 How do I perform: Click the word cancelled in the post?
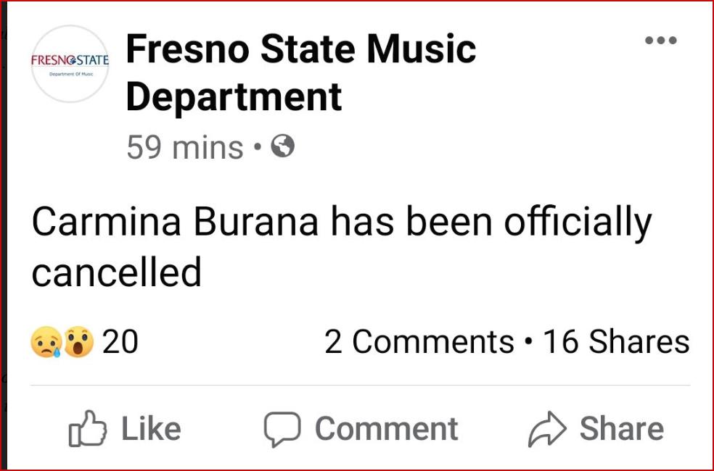(x=116, y=272)
